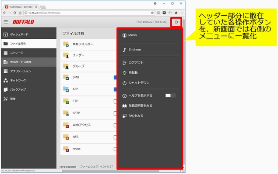
Task: Enable the FTP checkbox
Action: (x=115, y=101)
